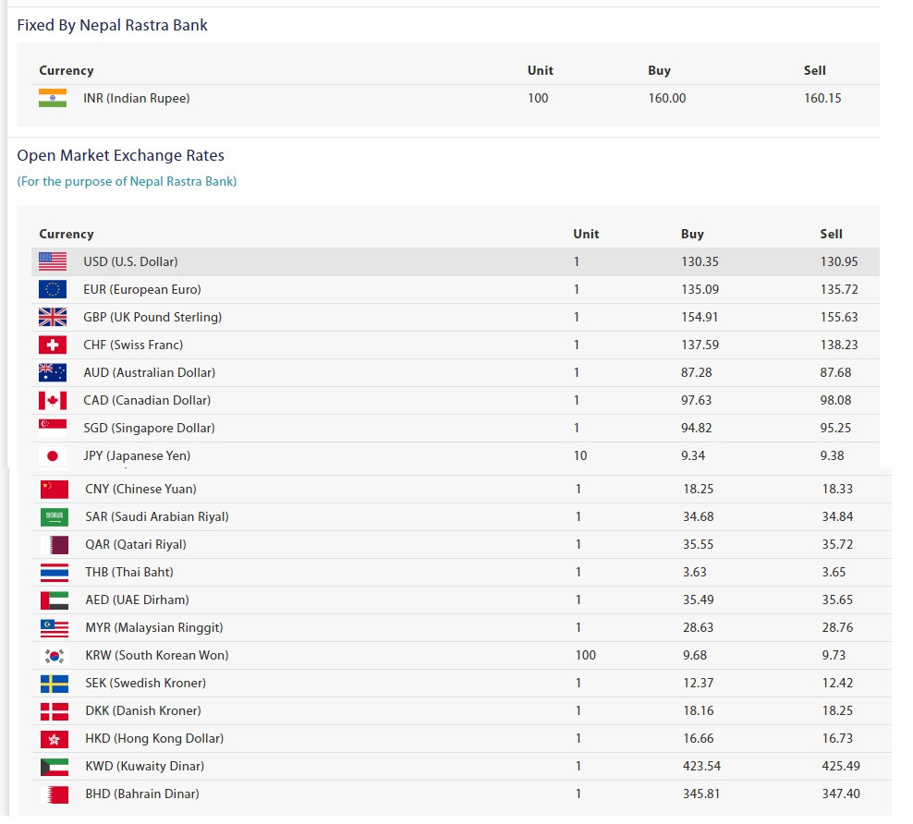Click the INR buy rate 160.00
This screenshot has width=913, height=824.
(x=667, y=98)
